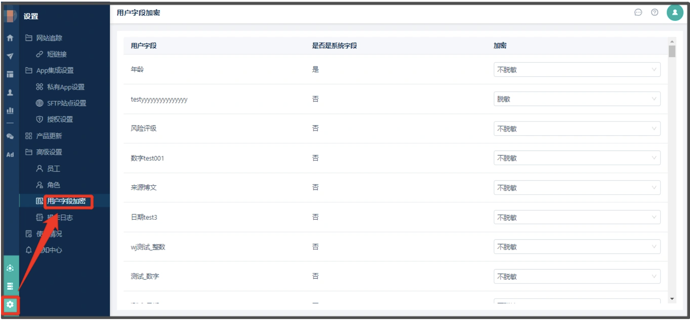Open encryption dropdown for 年龄 row
This screenshot has height=320, width=690.
coord(577,70)
